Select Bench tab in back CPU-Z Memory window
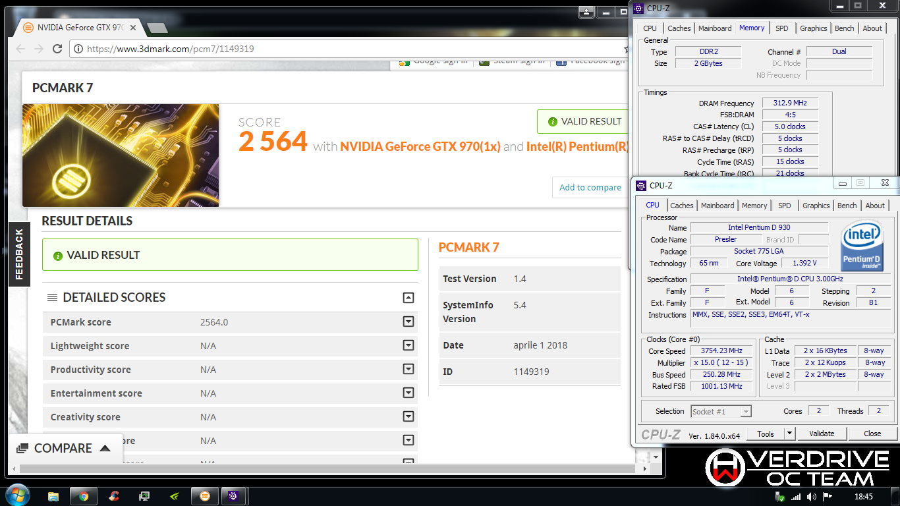Screen dimensions: 900x506 (845, 28)
